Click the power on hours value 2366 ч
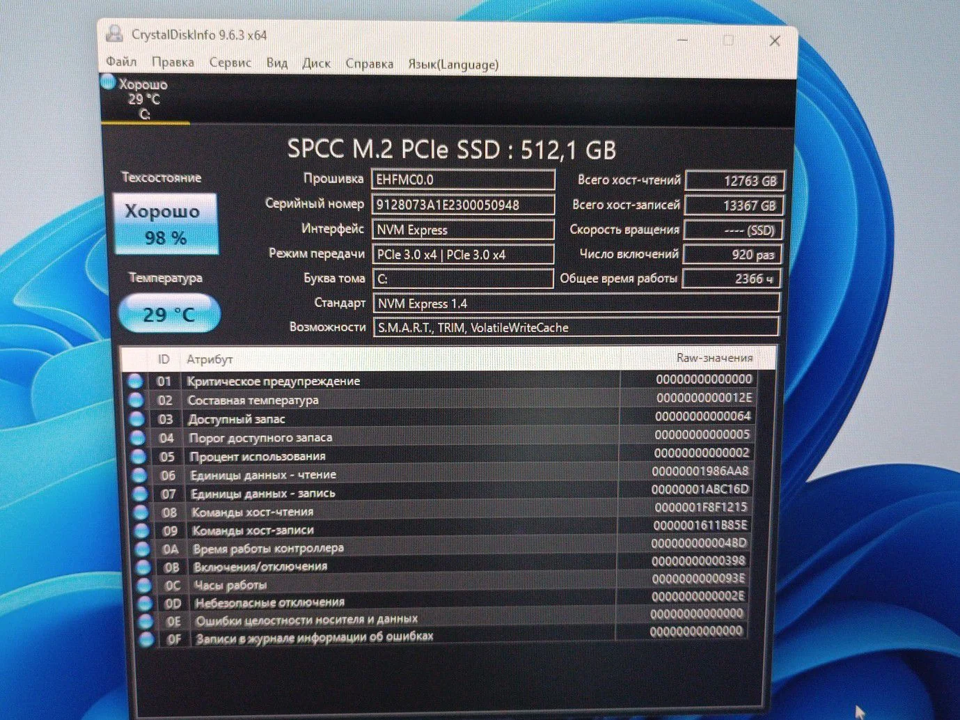 click(732, 279)
